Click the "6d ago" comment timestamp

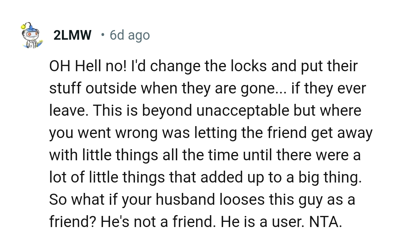(x=130, y=35)
